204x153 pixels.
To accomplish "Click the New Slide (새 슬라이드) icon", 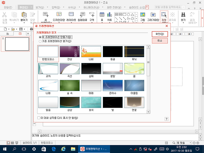I will [x=46, y=15].
